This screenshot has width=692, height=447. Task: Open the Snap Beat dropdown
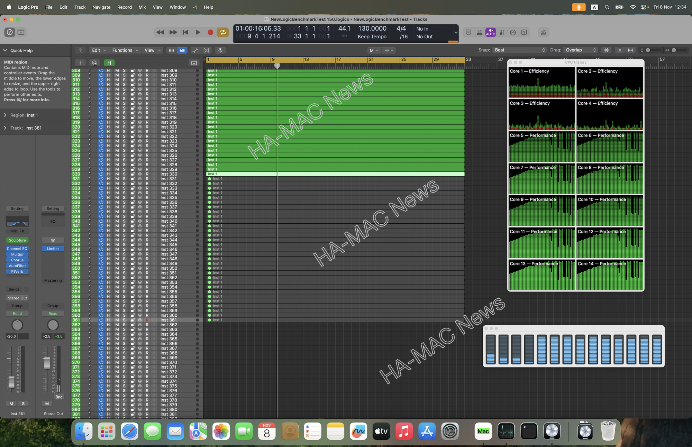coord(519,50)
